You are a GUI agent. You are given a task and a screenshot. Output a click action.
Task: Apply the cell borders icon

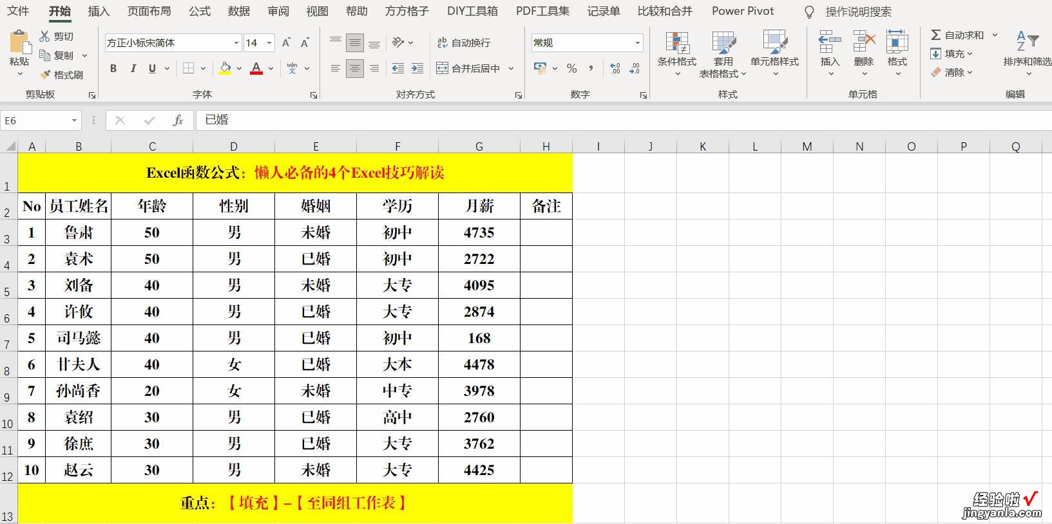point(188,68)
